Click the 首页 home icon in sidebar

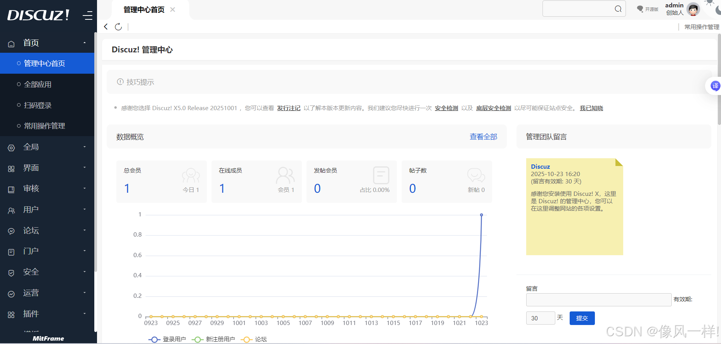[11, 44]
